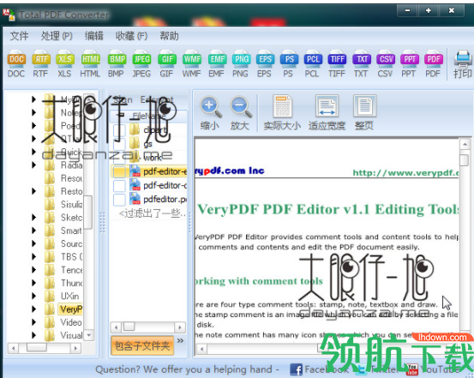Expand the Smart folder node
474x378 pixels.
[34, 231]
